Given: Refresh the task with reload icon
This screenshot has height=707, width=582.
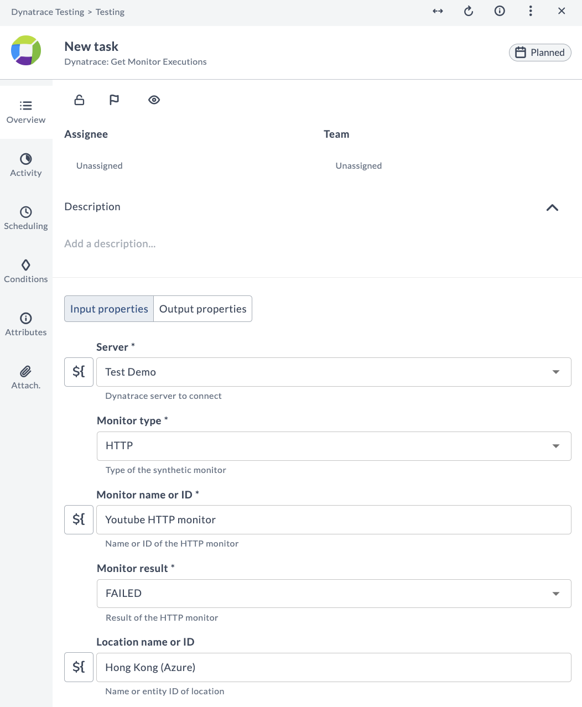Looking at the screenshot, I should [469, 11].
